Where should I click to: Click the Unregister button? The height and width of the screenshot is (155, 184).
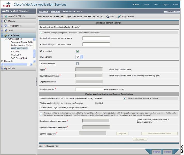click(140, 139)
